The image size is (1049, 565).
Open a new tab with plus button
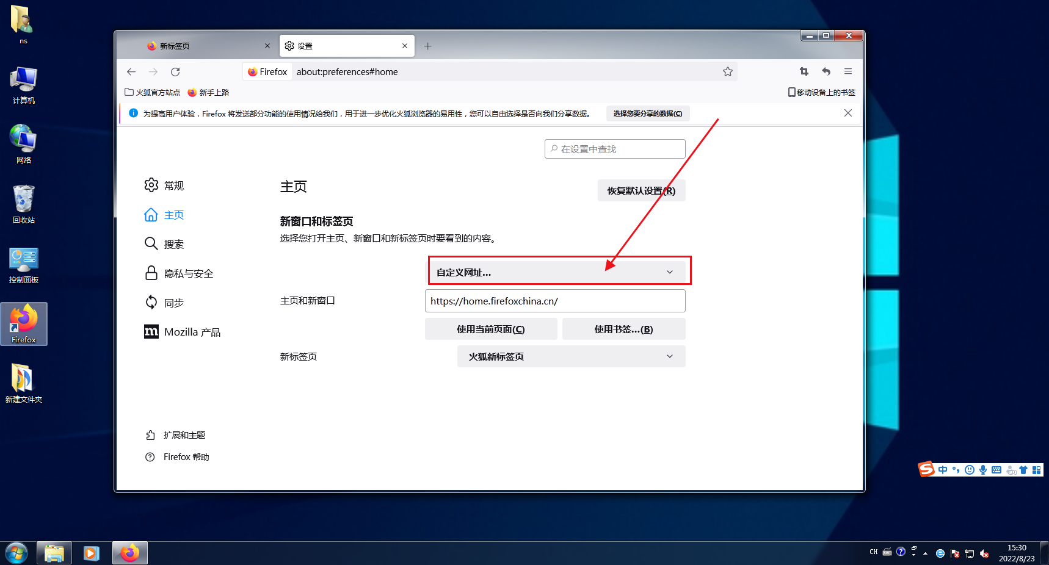[x=427, y=46]
